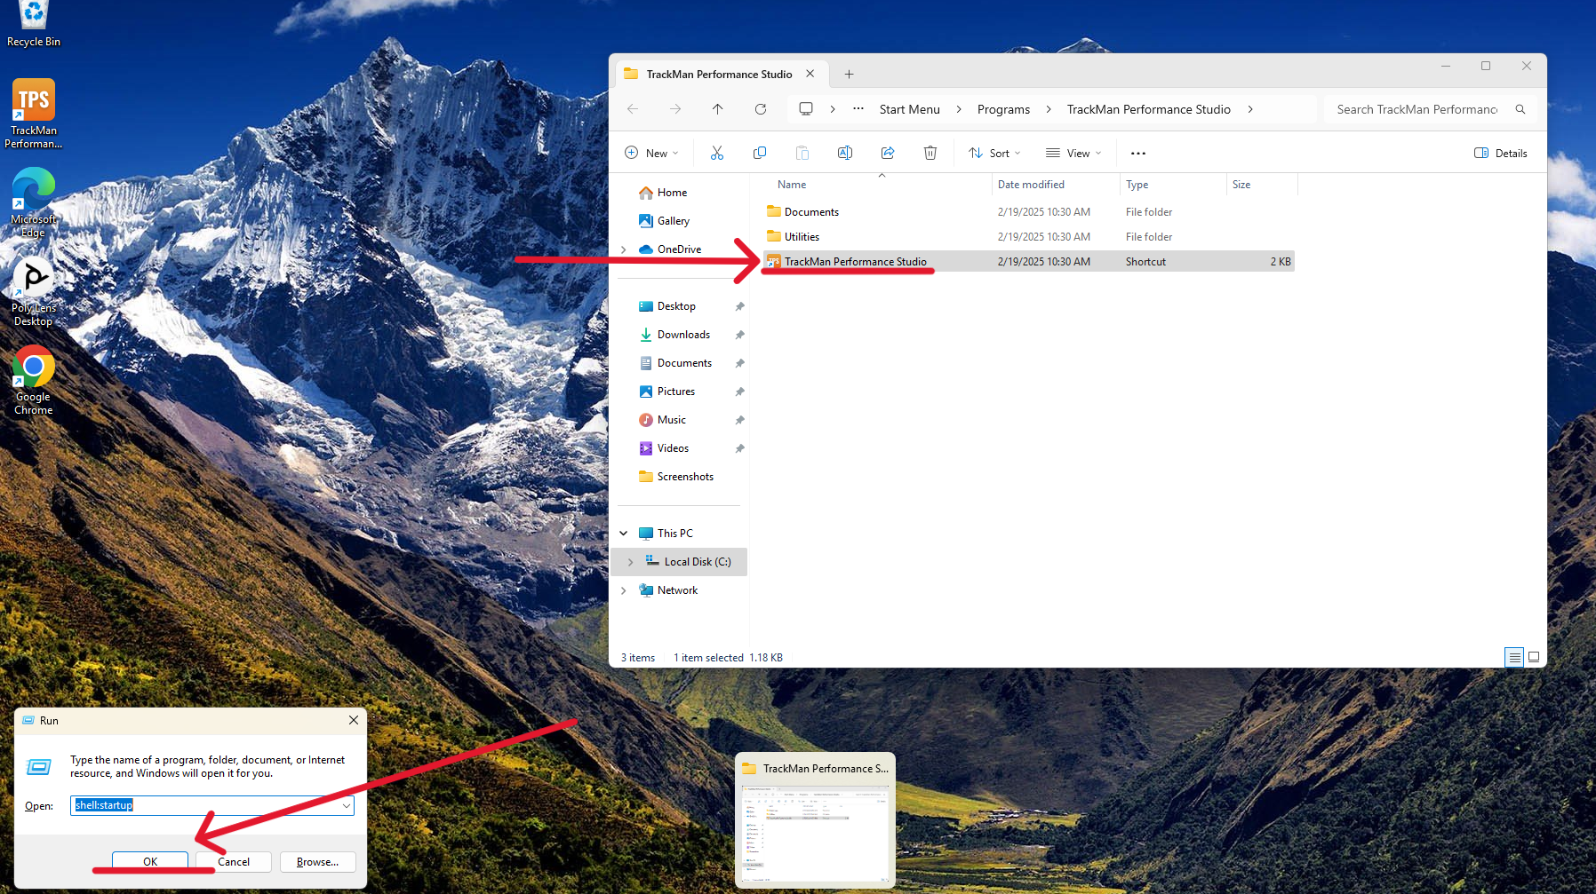The image size is (1596, 894).
Task: Select the Utilities folder in the file list
Action: [1028, 236]
